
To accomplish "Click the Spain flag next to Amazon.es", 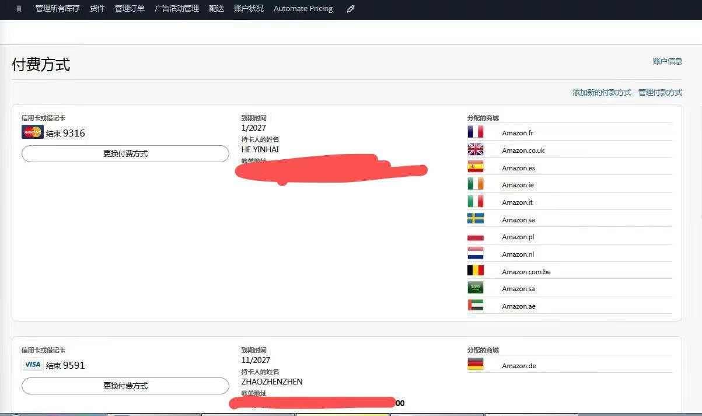I will coord(476,167).
